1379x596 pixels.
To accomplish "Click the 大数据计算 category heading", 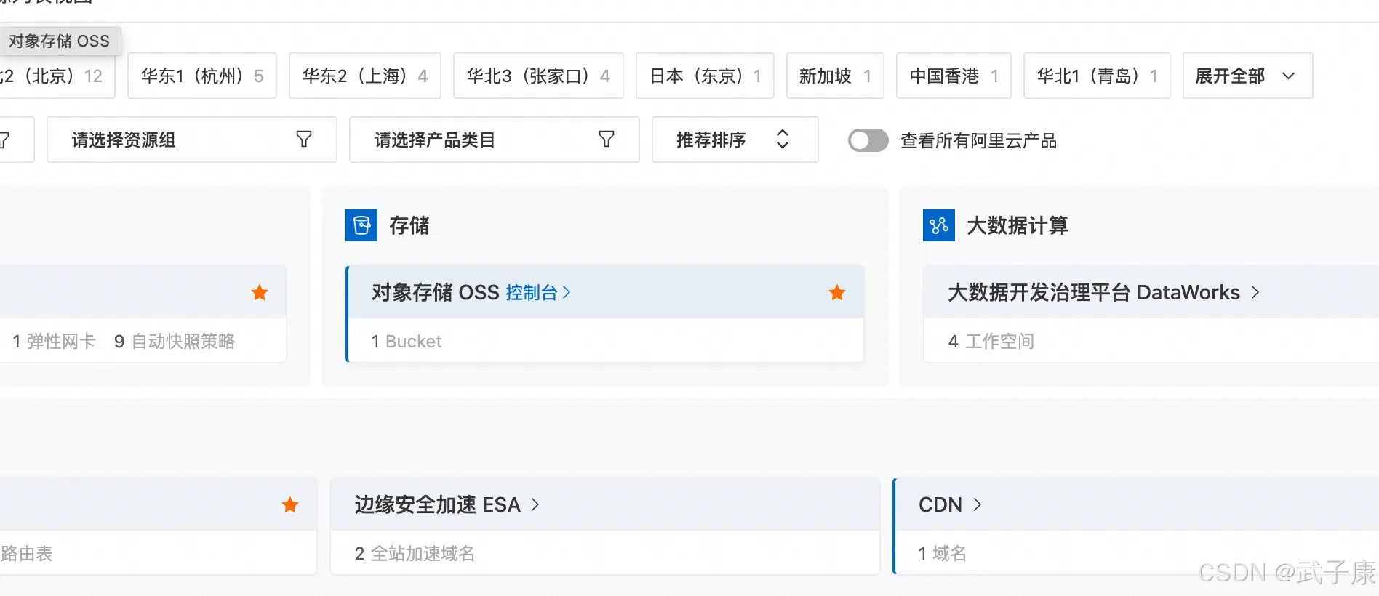I will [1018, 225].
